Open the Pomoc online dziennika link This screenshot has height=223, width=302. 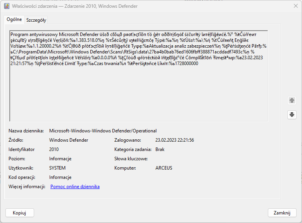(x=75, y=187)
